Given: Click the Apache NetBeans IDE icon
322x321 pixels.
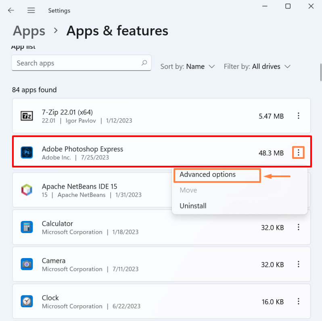Looking at the screenshot, I should coord(27,190).
